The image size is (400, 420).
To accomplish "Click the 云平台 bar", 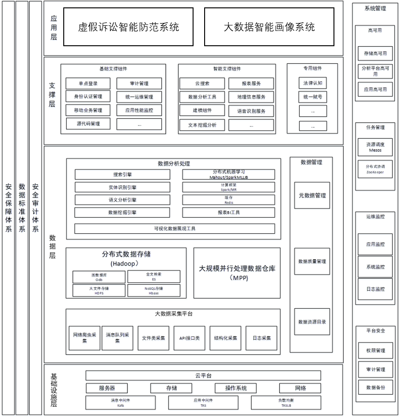I will click(203, 376).
